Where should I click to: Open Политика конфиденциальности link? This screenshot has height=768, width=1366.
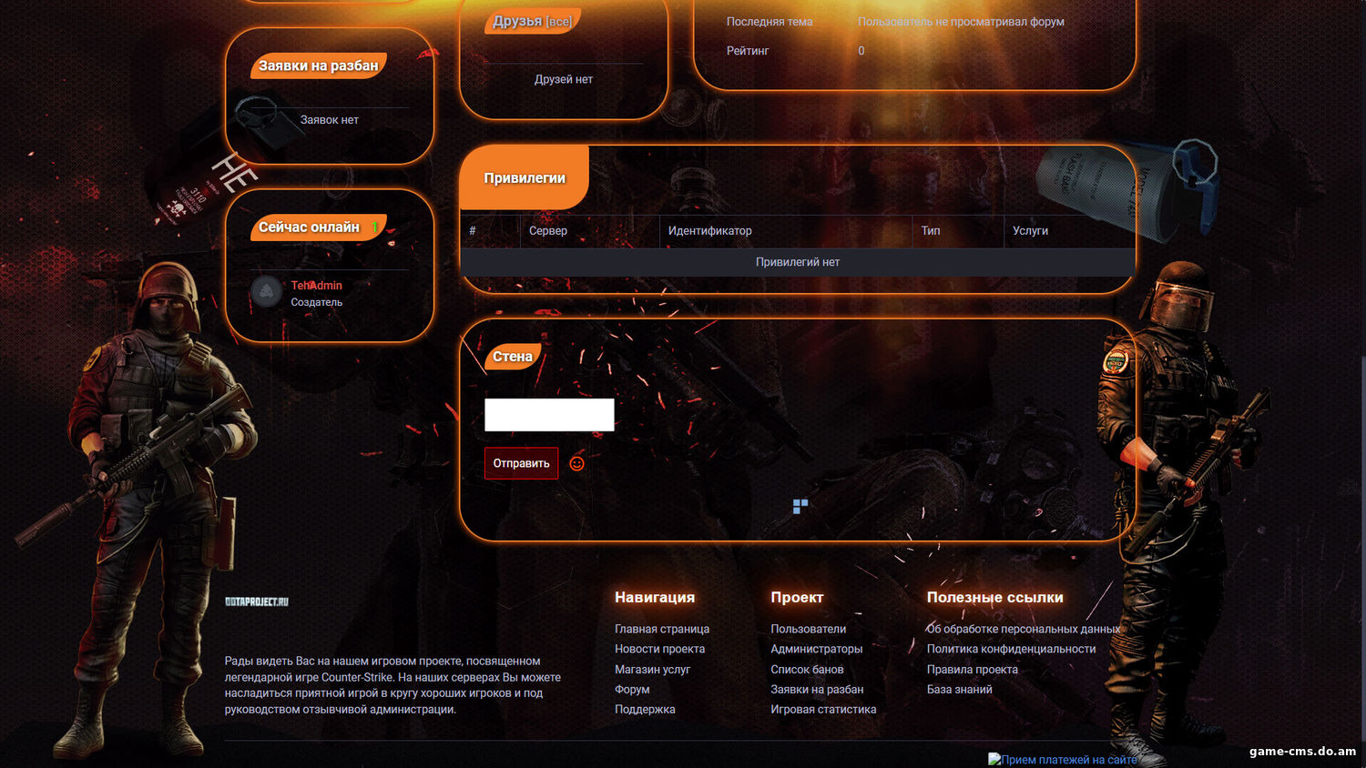1011,649
